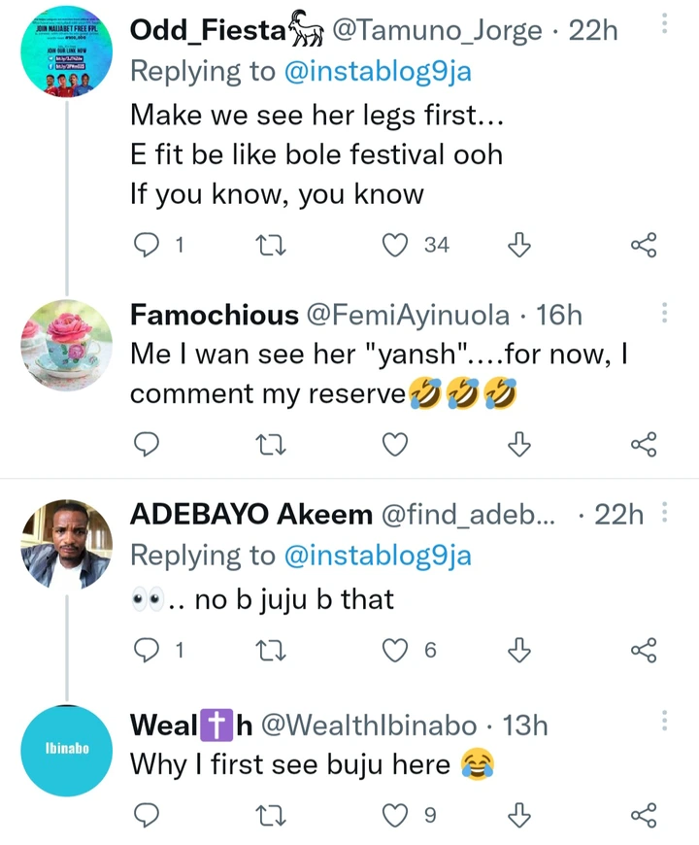
Task: Open WealthIbinabo's blue Ibinabo avatar
Action: point(67,750)
